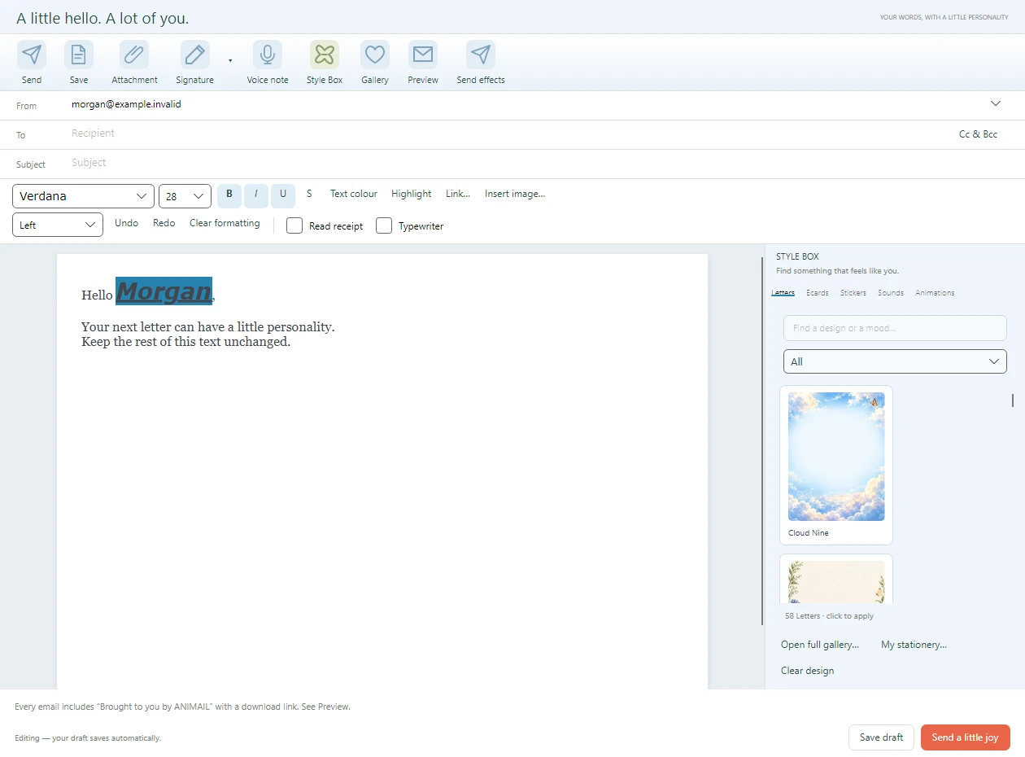The height and width of the screenshot is (757, 1025).
Task: Click Insert image...
Action: 515,194
